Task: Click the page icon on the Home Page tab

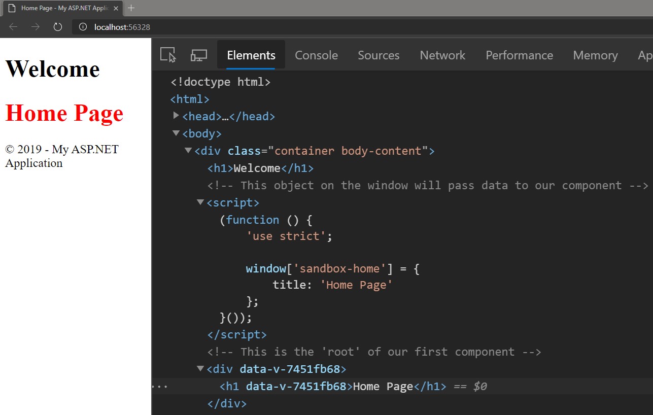Action: (x=12, y=9)
